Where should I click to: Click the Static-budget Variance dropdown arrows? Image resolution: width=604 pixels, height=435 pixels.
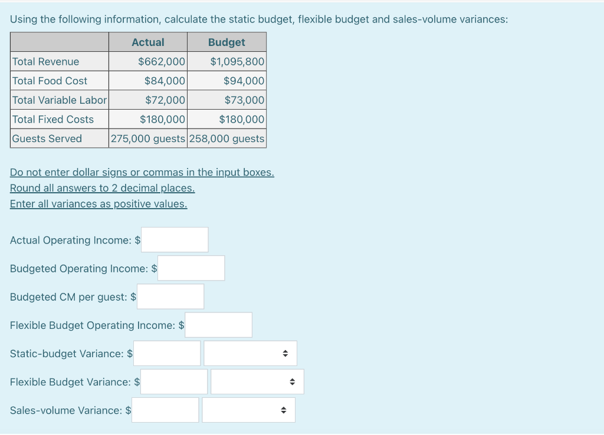click(x=285, y=353)
